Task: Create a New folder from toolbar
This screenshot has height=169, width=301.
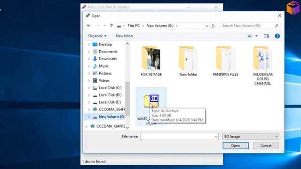Action: (x=125, y=36)
